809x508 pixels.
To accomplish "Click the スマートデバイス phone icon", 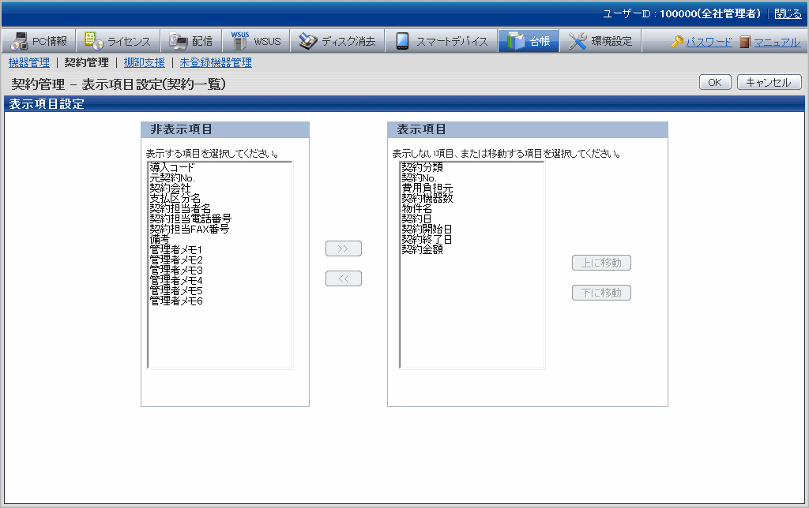I will 402,41.
